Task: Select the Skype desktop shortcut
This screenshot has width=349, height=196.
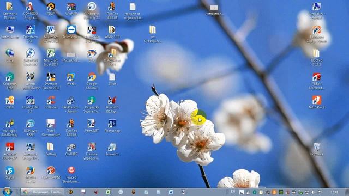Action: [10, 173]
